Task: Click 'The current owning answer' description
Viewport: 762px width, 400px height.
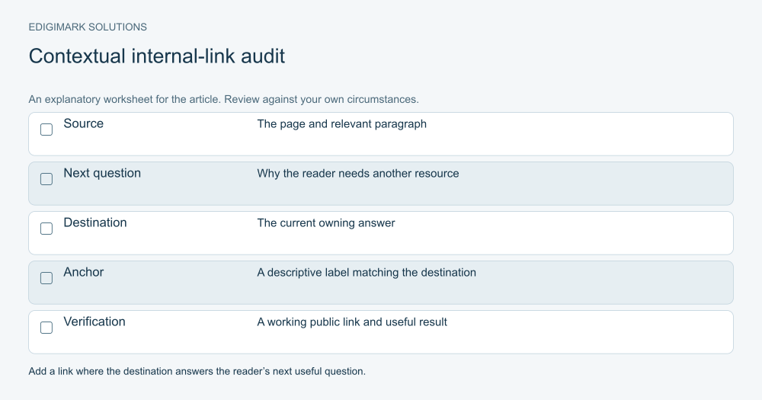Action: [x=325, y=223]
